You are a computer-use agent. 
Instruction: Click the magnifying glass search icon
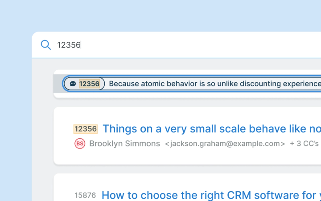click(45, 45)
